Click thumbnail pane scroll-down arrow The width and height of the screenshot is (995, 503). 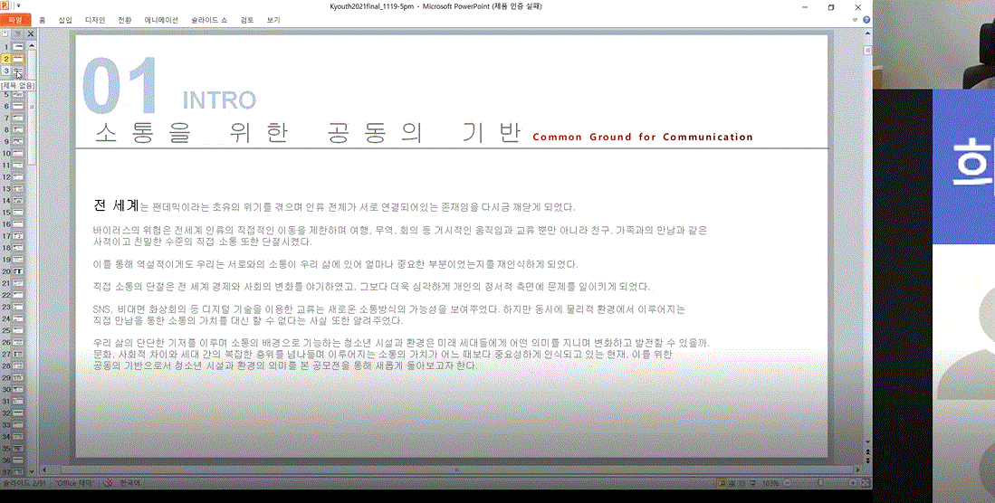coord(32,472)
